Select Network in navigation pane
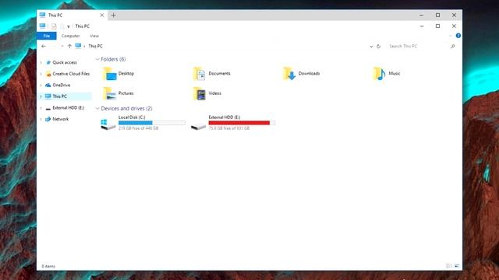The height and width of the screenshot is (280, 499). tap(61, 119)
